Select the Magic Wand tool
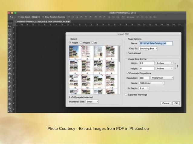193x144 pixels. click(10, 39)
